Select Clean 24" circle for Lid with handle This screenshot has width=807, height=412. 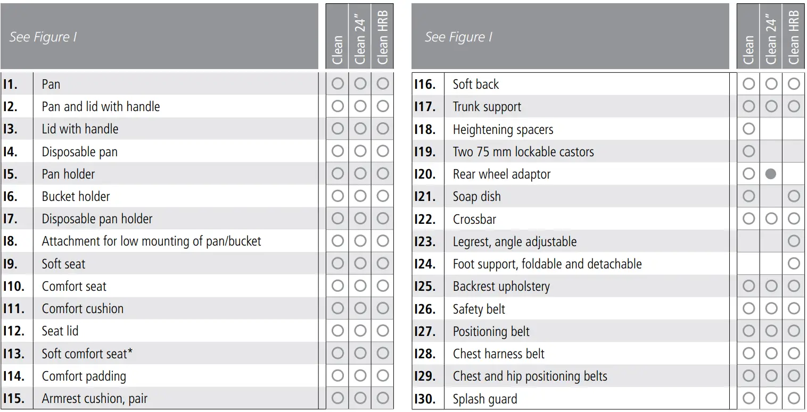click(x=360, y=129)
